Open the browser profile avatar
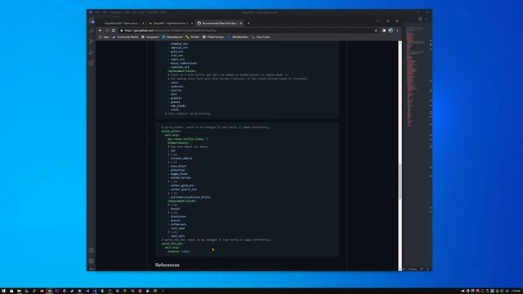The height and width of the screenshot is (294, 523). pyautogui.click(x=391, y=30)
